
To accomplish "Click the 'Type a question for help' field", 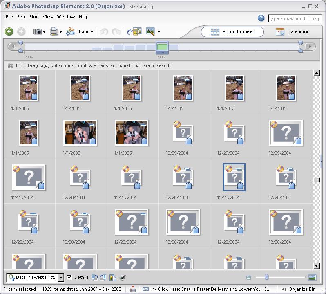I will click(295, 18).
